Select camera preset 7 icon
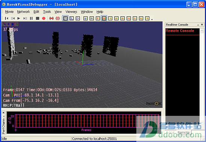 tap(147, 18)
